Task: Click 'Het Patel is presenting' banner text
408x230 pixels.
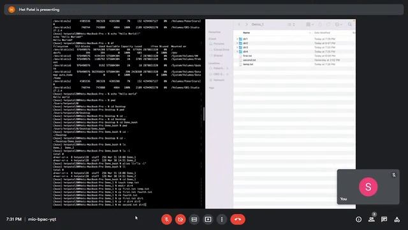Action: (39, 10)
